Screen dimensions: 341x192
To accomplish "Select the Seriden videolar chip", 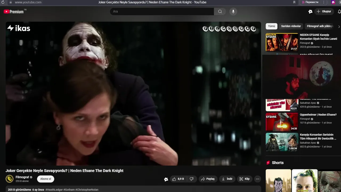I will (x=291, y=26).
